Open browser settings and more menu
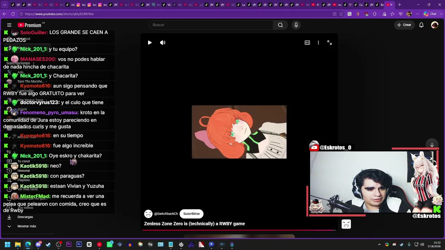This screenshot has width=445, height=250. (417, 14)
